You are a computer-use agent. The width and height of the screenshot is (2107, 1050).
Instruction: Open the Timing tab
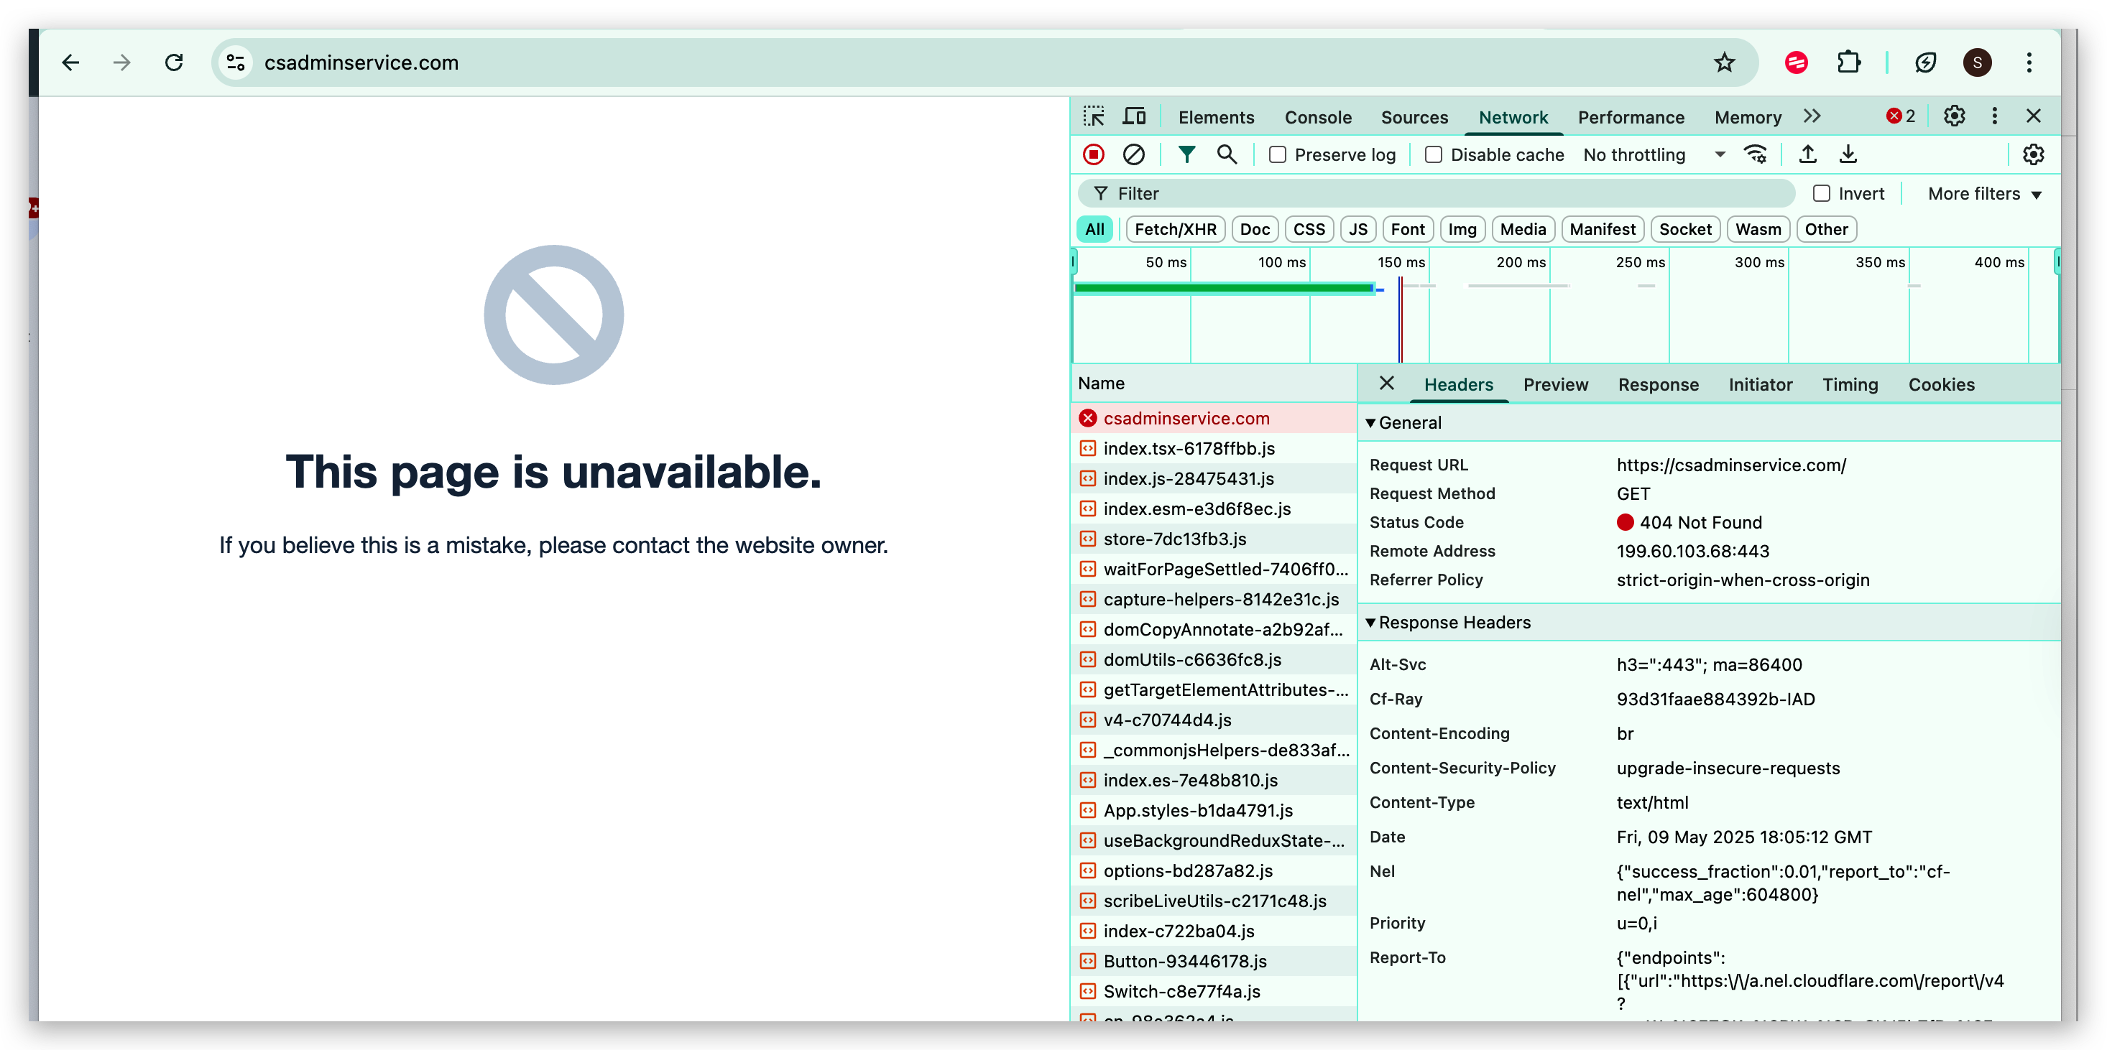(1850, 384)
